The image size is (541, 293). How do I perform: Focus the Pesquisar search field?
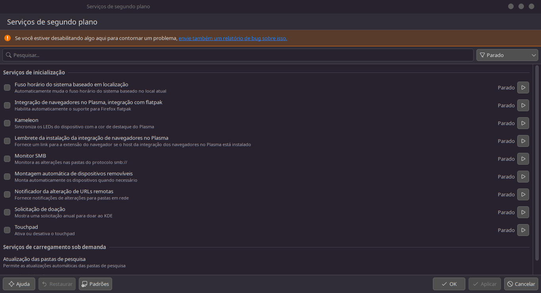[238, 55]
